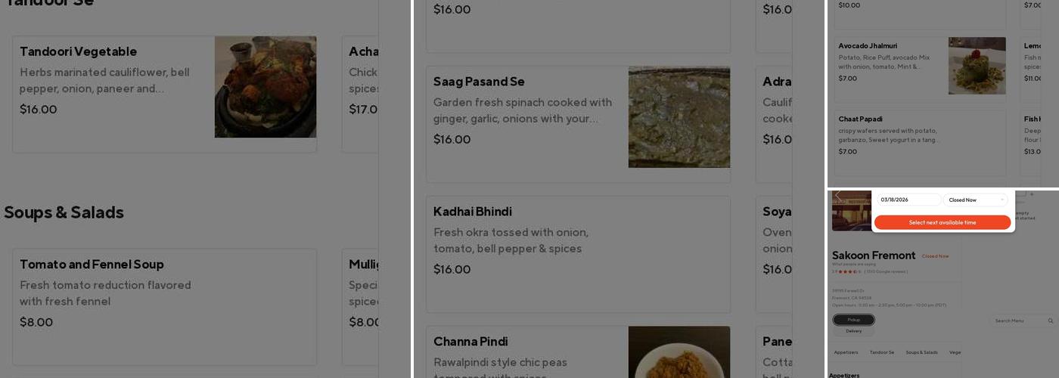Click the 03/18/2026 date field

click(x=908, y=200)
